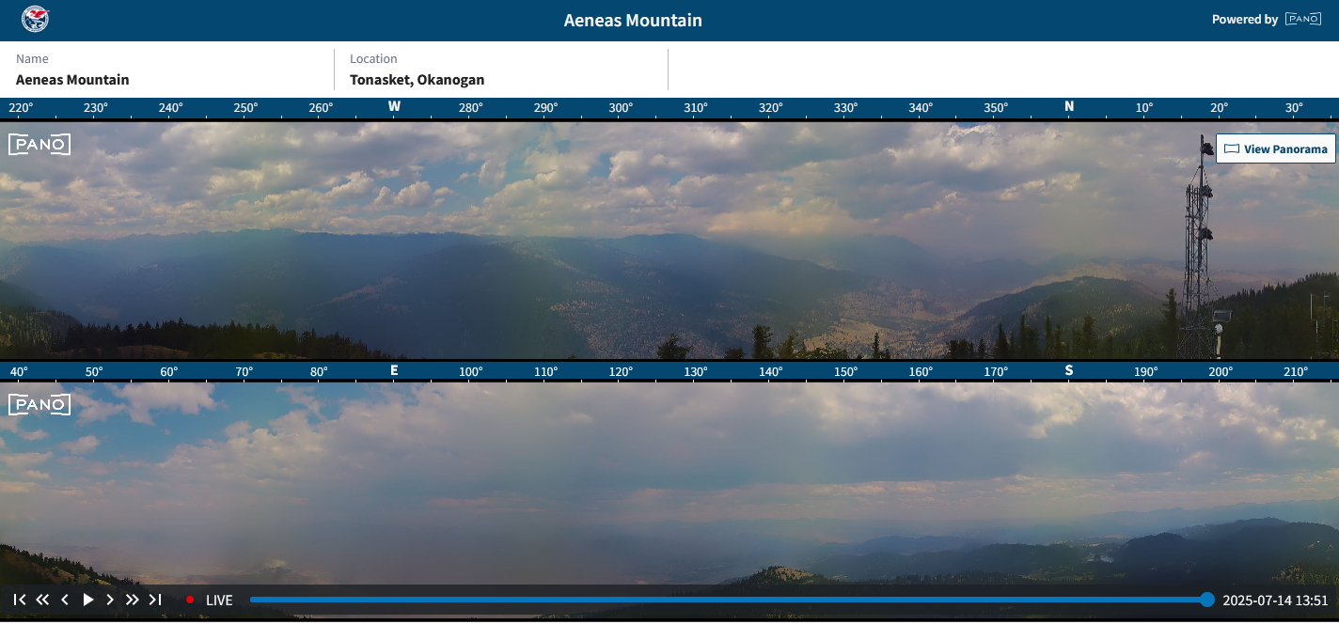Click the agency logo in header

(x=35, y=20)
